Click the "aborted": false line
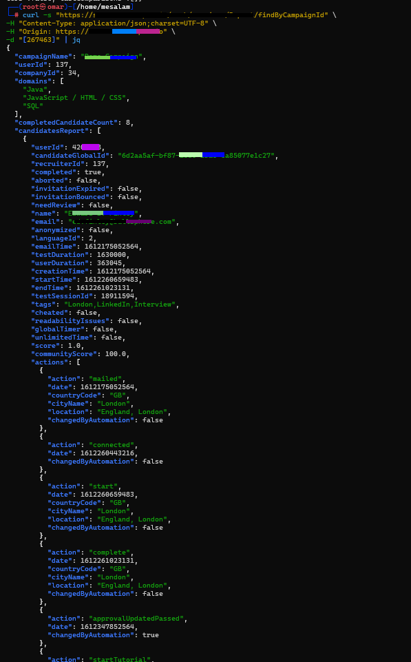411x662 pixels. tap(66, 180)
